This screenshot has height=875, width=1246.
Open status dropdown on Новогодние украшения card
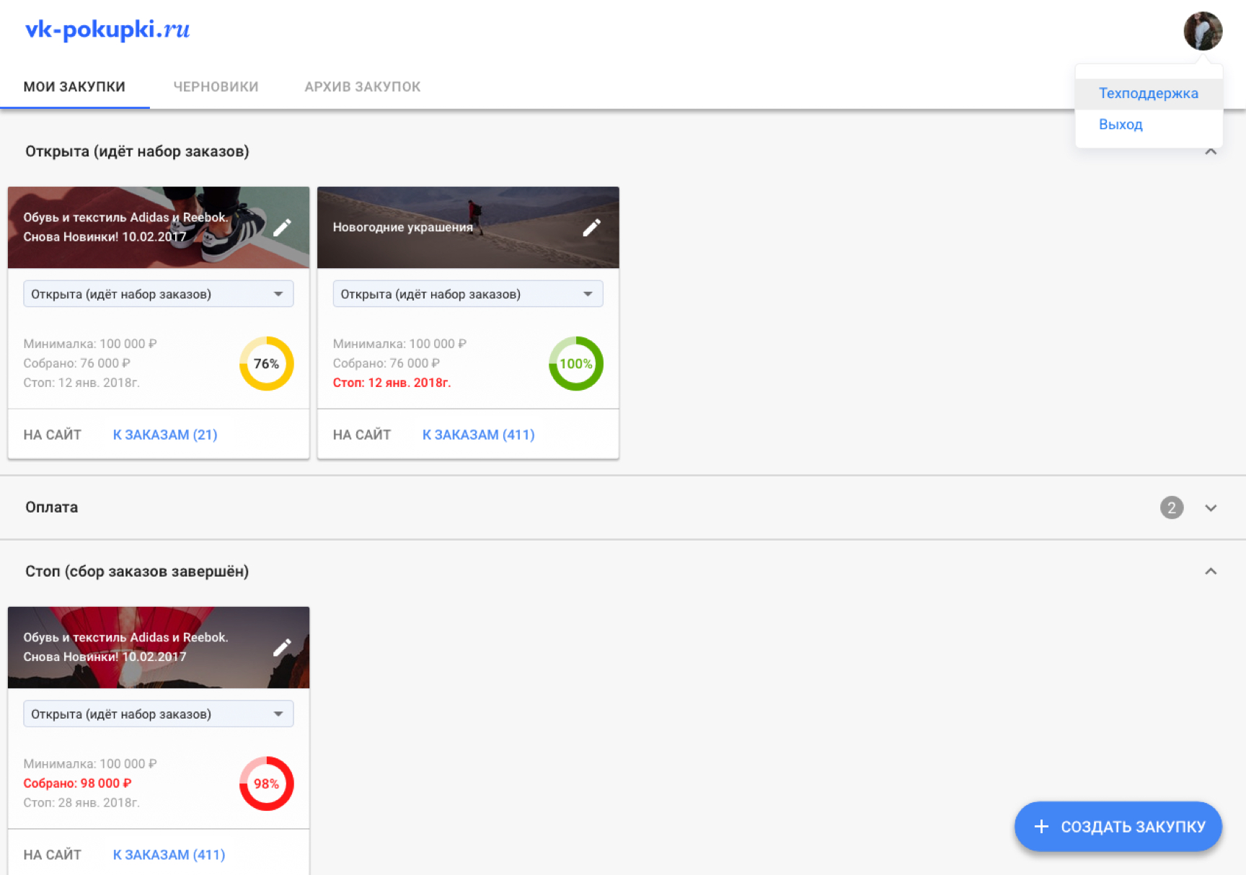tap(468, 294)
